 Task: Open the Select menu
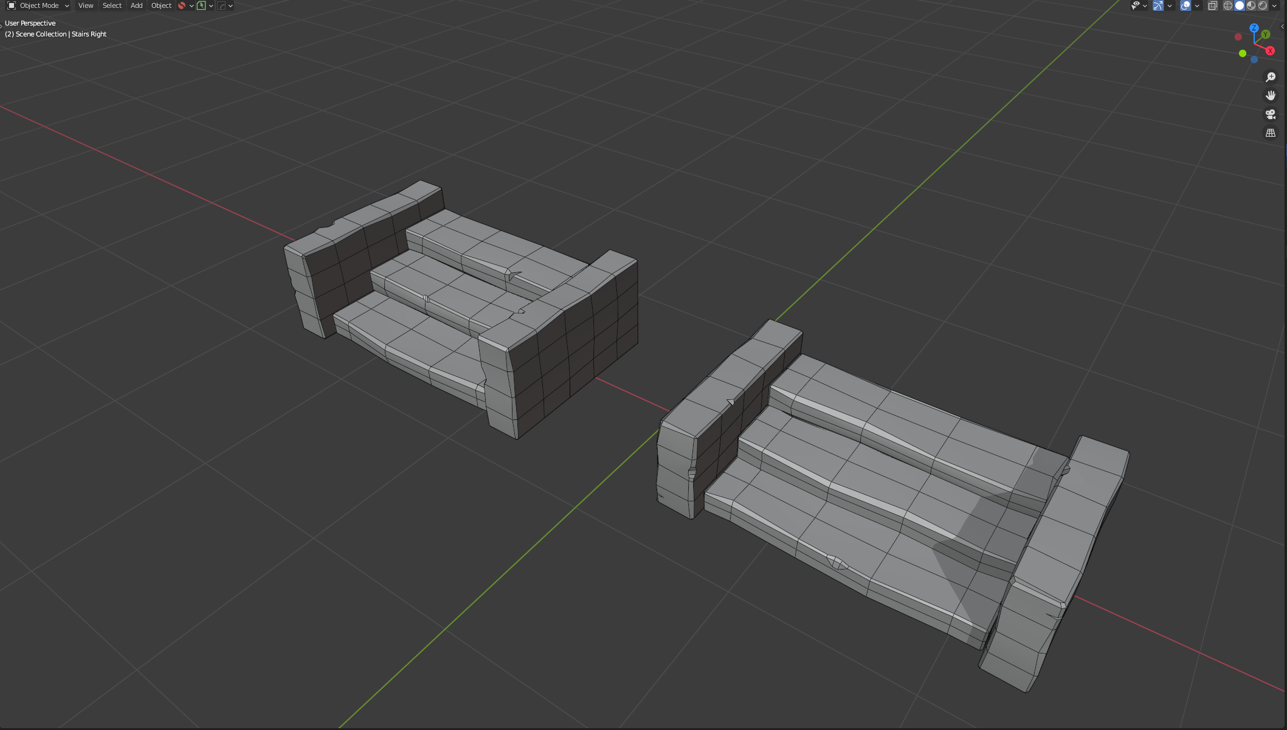point(112,5)
